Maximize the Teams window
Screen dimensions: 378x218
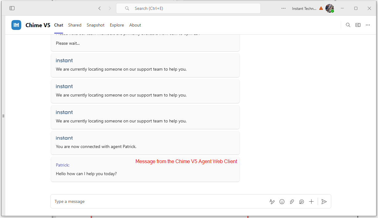pyautogui.click(x=356, y=8)
